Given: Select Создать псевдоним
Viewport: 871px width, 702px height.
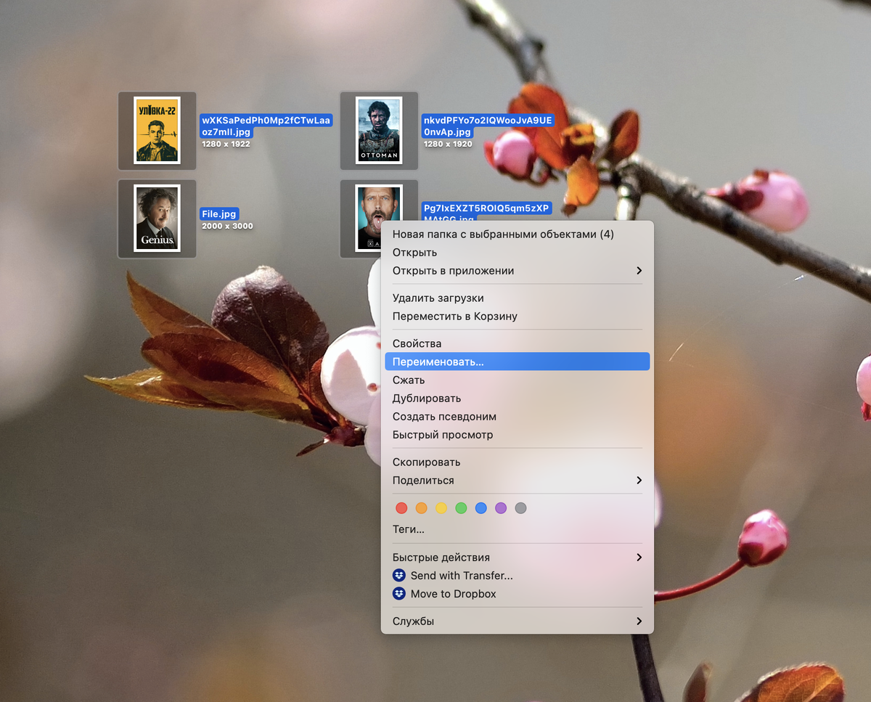Looking at the screenshot, I should 518,417.
